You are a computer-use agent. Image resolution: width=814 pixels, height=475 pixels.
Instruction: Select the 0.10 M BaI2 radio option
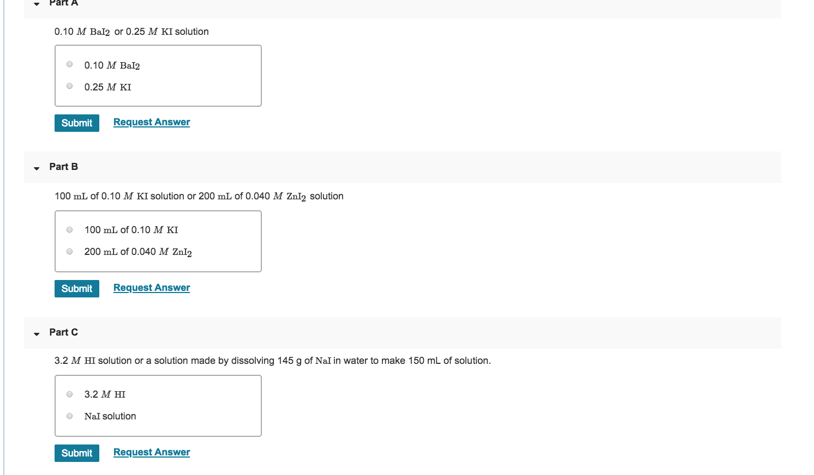69,64
